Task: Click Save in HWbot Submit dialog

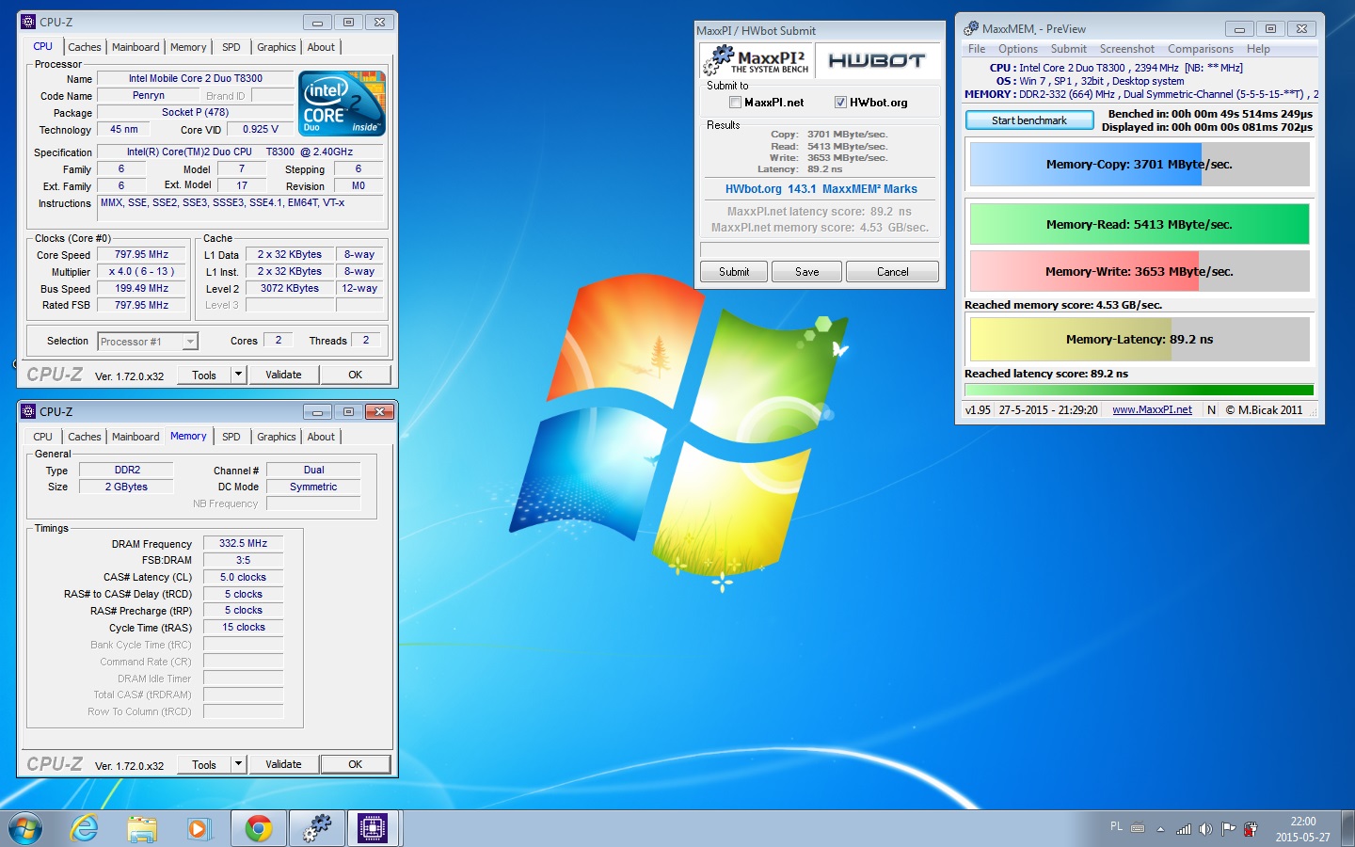Action: [x=807, y=272]
